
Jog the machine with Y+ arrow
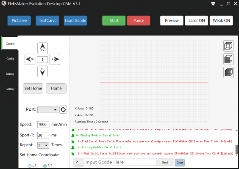point(42,48)
